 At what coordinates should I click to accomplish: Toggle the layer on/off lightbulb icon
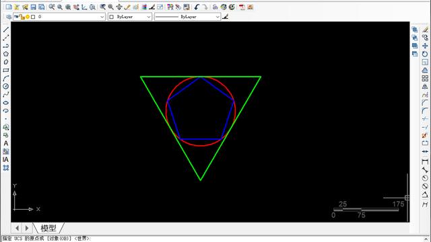pyautogui.click(x=16, y=17)
